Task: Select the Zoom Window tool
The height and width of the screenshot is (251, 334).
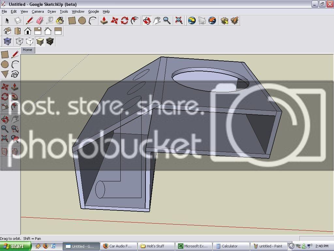Action: pos(15,129)
